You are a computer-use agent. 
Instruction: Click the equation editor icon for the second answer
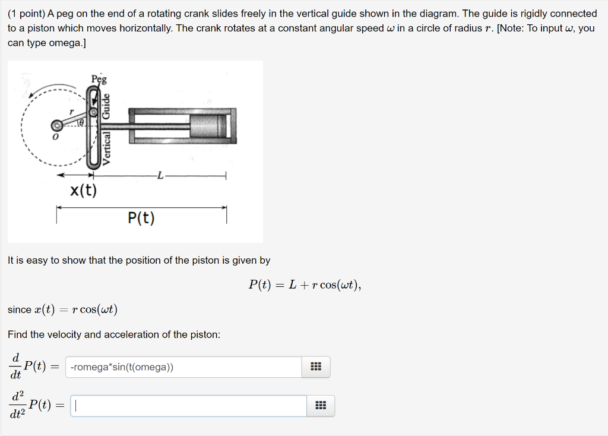(x=320, y=406)
